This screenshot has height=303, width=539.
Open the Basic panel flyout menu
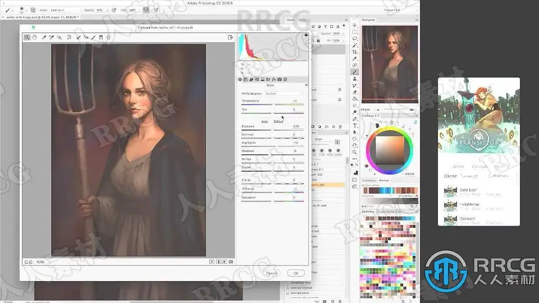(x=306, y=85)
